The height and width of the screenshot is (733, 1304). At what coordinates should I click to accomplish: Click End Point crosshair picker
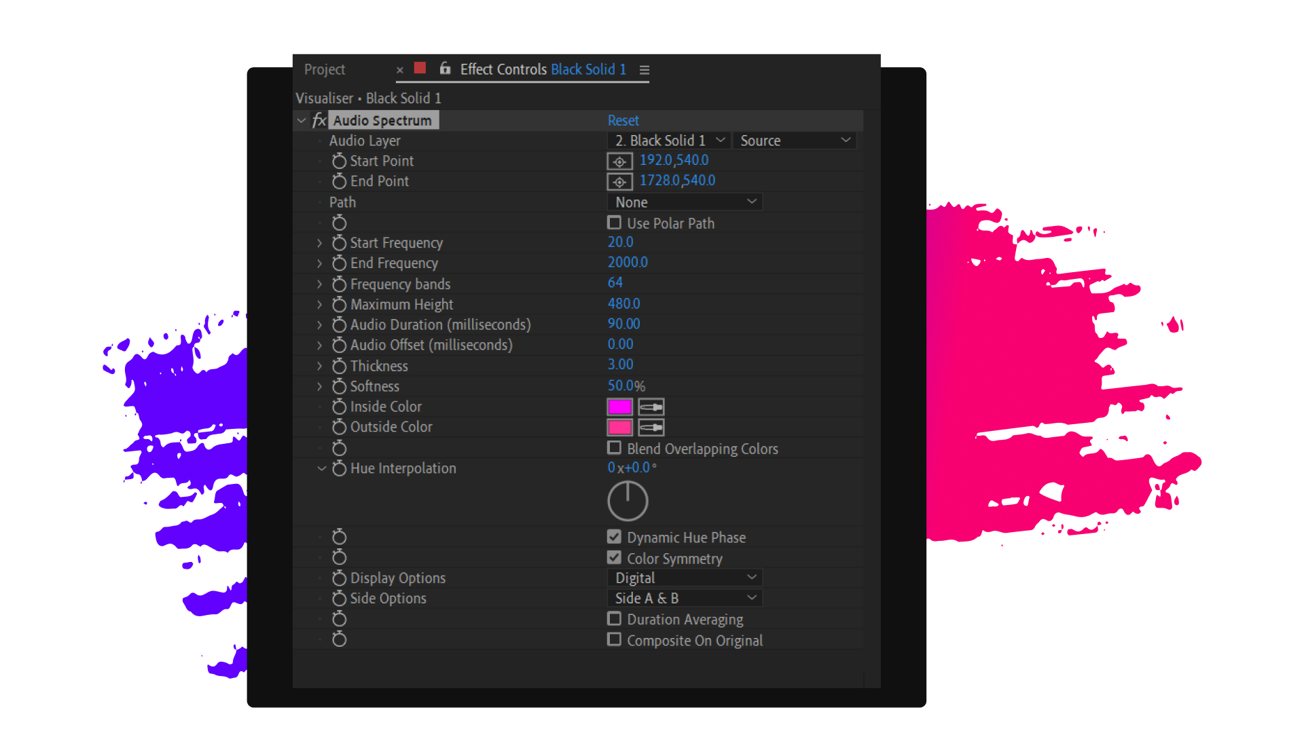point(619,182)
